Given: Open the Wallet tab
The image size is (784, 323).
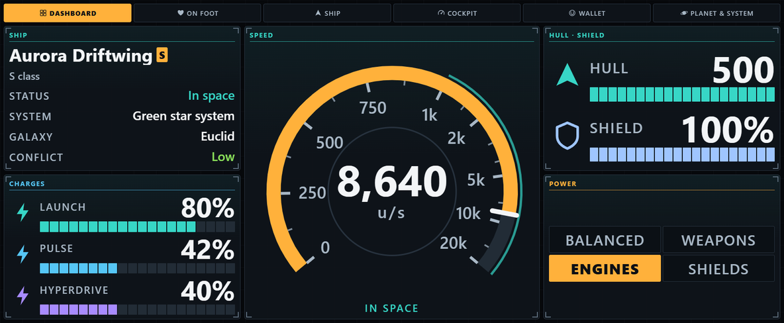Looking at the screenshot, I should click(587, 13).
